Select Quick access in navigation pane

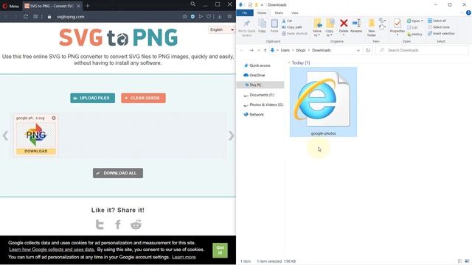[257, 66]
